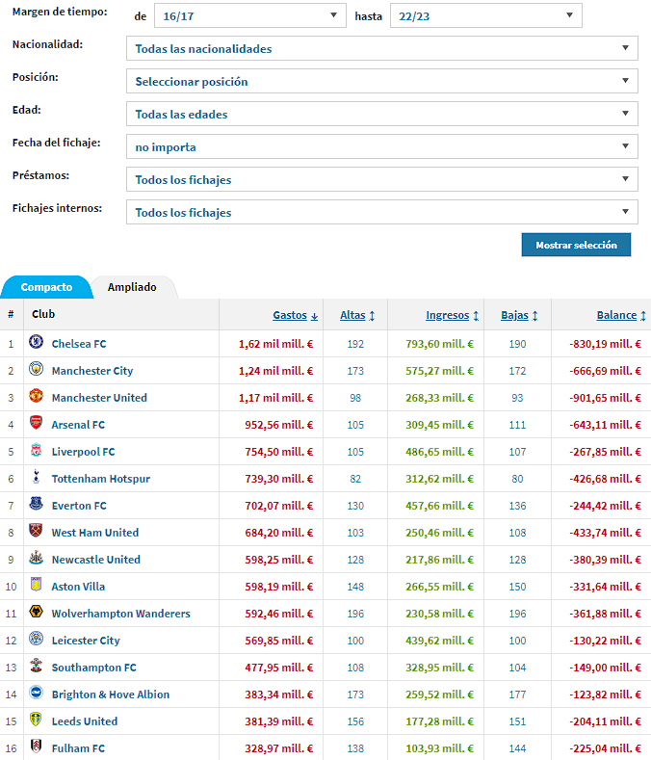Screen dimensions: 651x760
Task: Click the Liverpool FC club crest
Action: 36,450
